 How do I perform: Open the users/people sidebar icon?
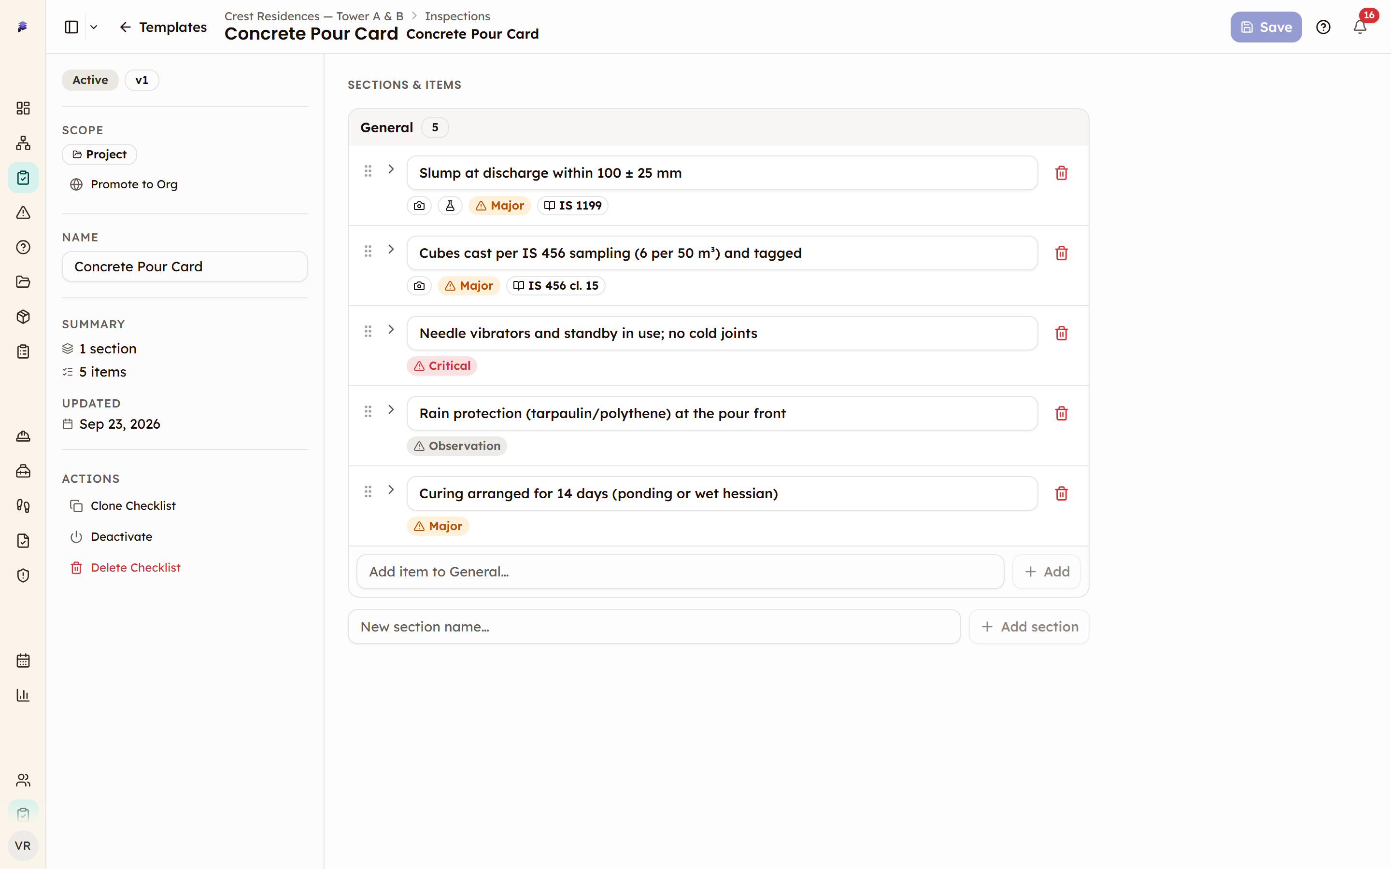coord(23,780)
